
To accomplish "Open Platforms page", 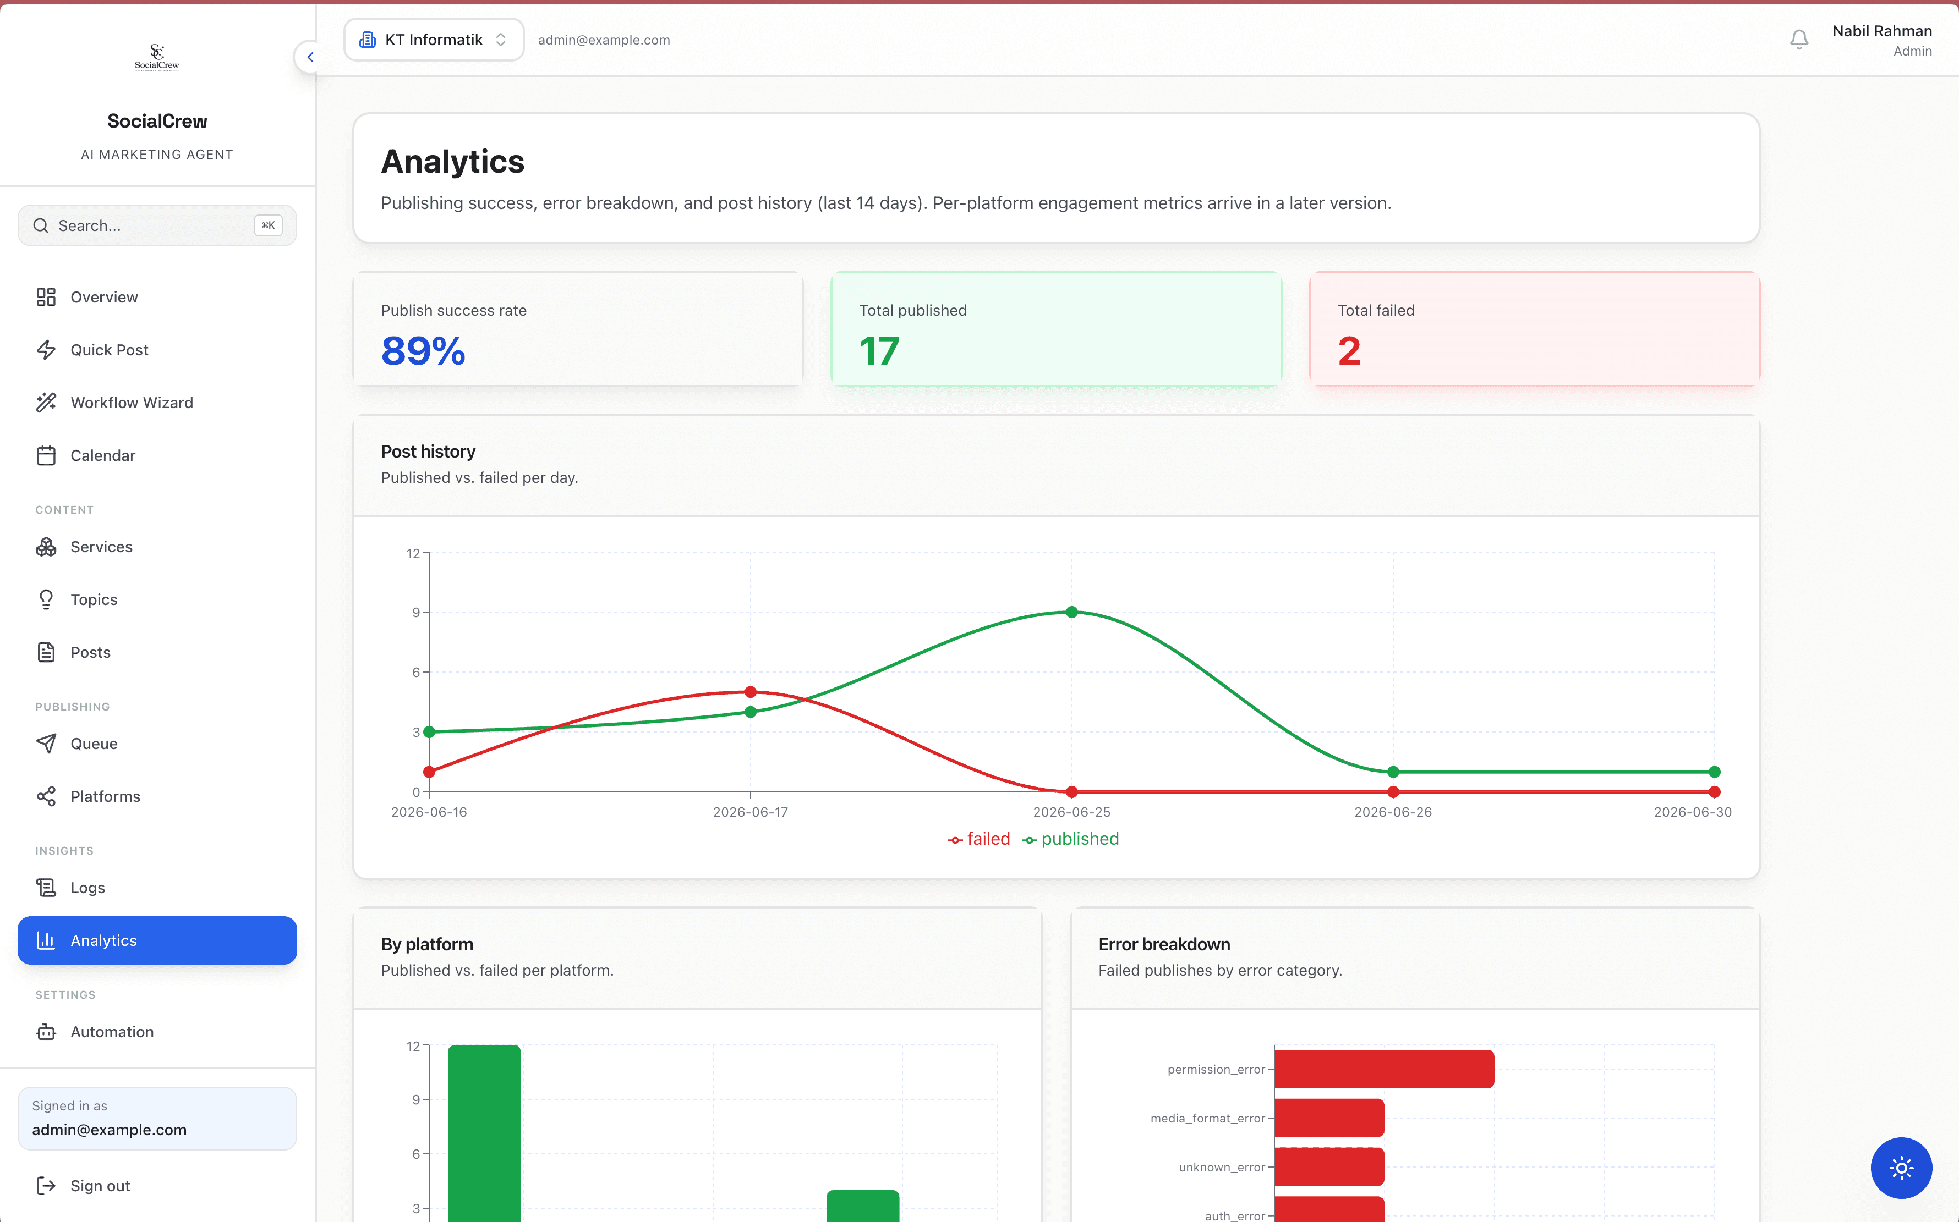I will click(x=157, y=796).
